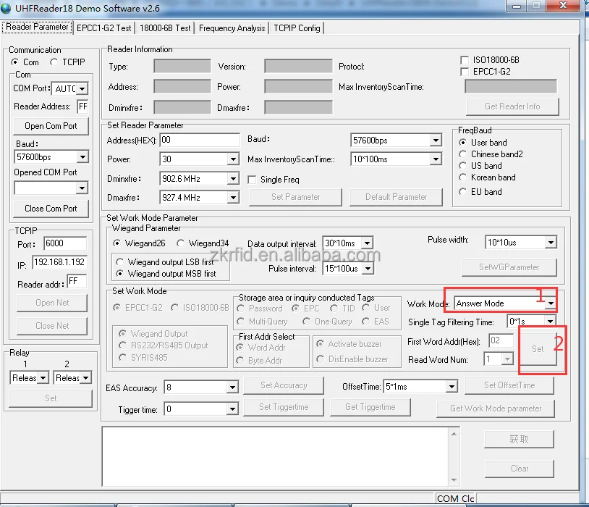The image size is (589, 507).
Task: Enable the Single Freq checkbox
Action: [253, 180]
